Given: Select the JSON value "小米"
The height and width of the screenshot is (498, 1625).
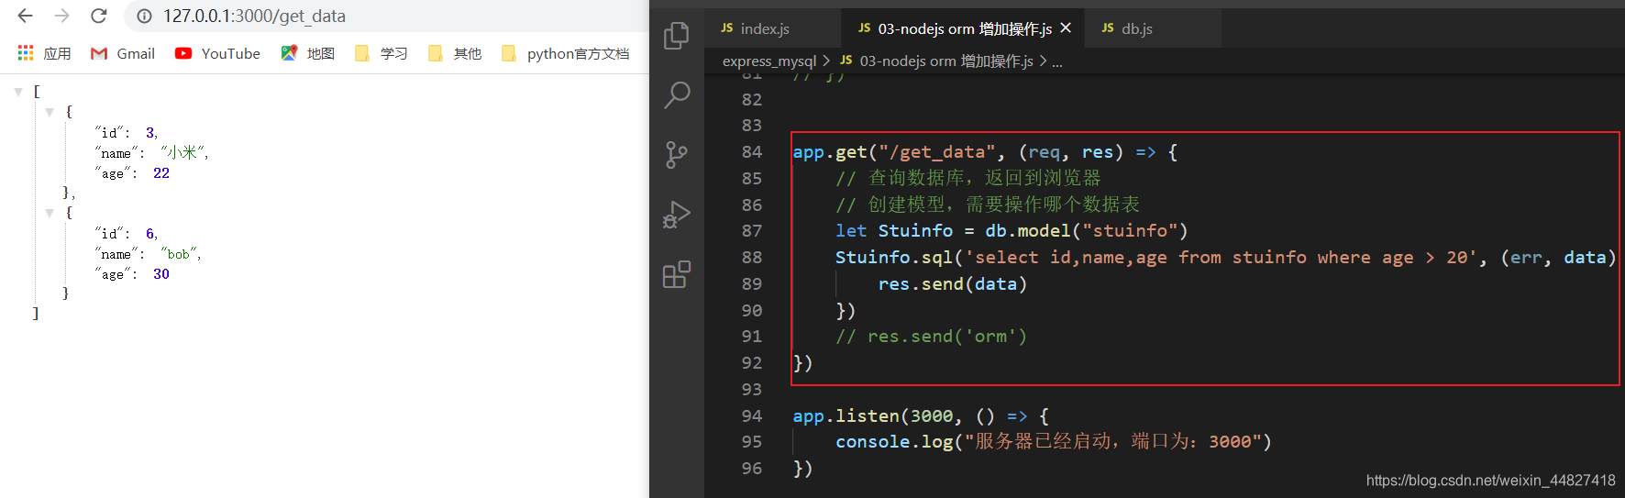Looking at the screenshot, I should pos(182,152).
